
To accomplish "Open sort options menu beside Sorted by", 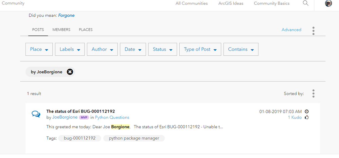I will (313, 93).
